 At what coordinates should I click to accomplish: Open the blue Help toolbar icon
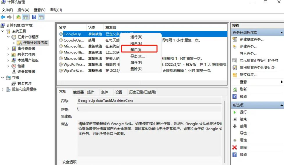[x=34, y=17]
